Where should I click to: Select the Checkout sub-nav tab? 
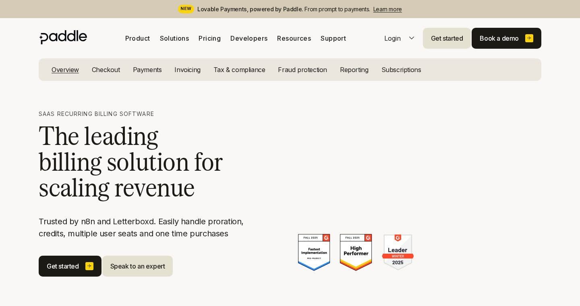pos(106,70)
